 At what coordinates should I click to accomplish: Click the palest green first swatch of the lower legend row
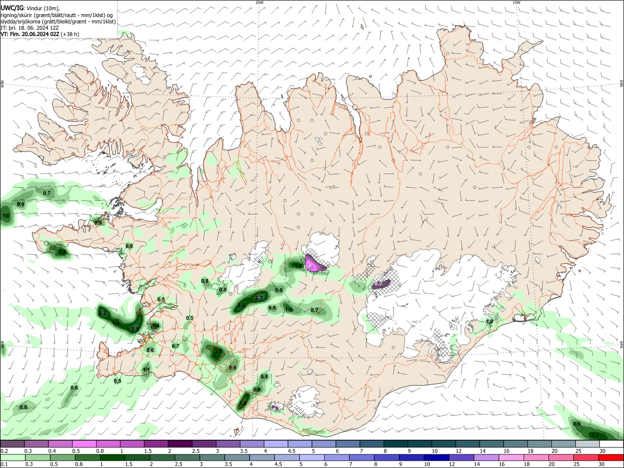(x=13, y=457)
